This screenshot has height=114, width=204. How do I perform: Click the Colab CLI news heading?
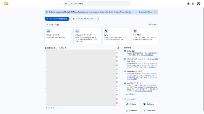click(131, 51)
